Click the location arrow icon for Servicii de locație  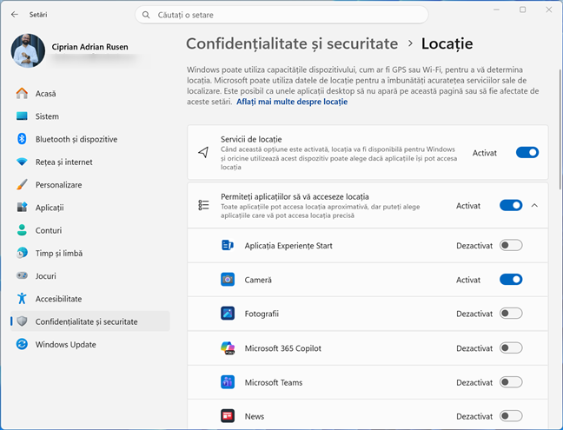(x=203, y=152)
